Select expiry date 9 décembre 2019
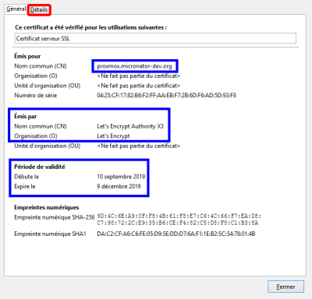The height and width of the screenshot is (299, 312). [x=119, y=186]
